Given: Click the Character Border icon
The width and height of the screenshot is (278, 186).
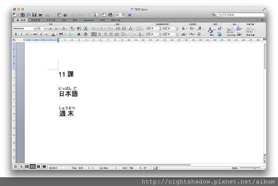Looking at the screenshot, I should (x=86, y=29).
